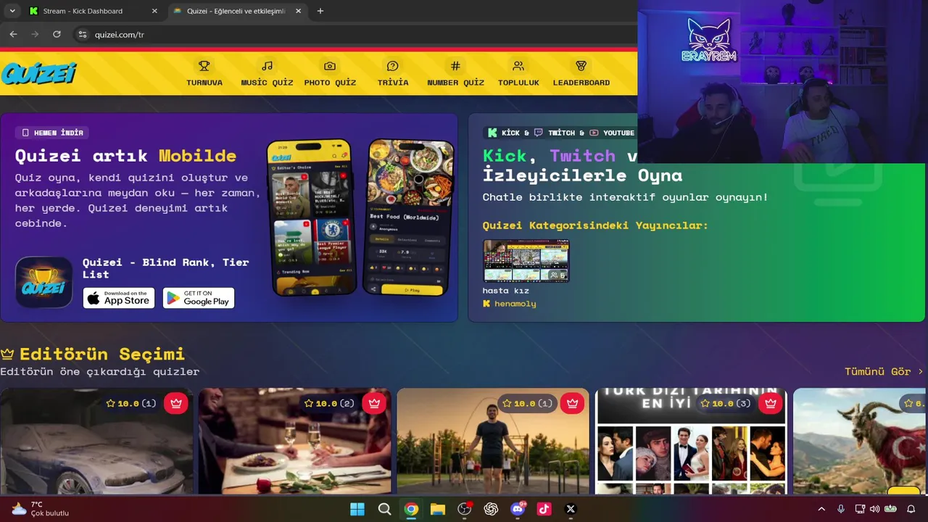Click crown badge on Türk Dizi card

(x=771, y=403)
